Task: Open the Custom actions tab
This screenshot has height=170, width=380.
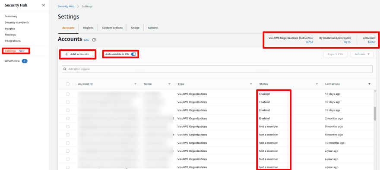Action: point(112,28)
